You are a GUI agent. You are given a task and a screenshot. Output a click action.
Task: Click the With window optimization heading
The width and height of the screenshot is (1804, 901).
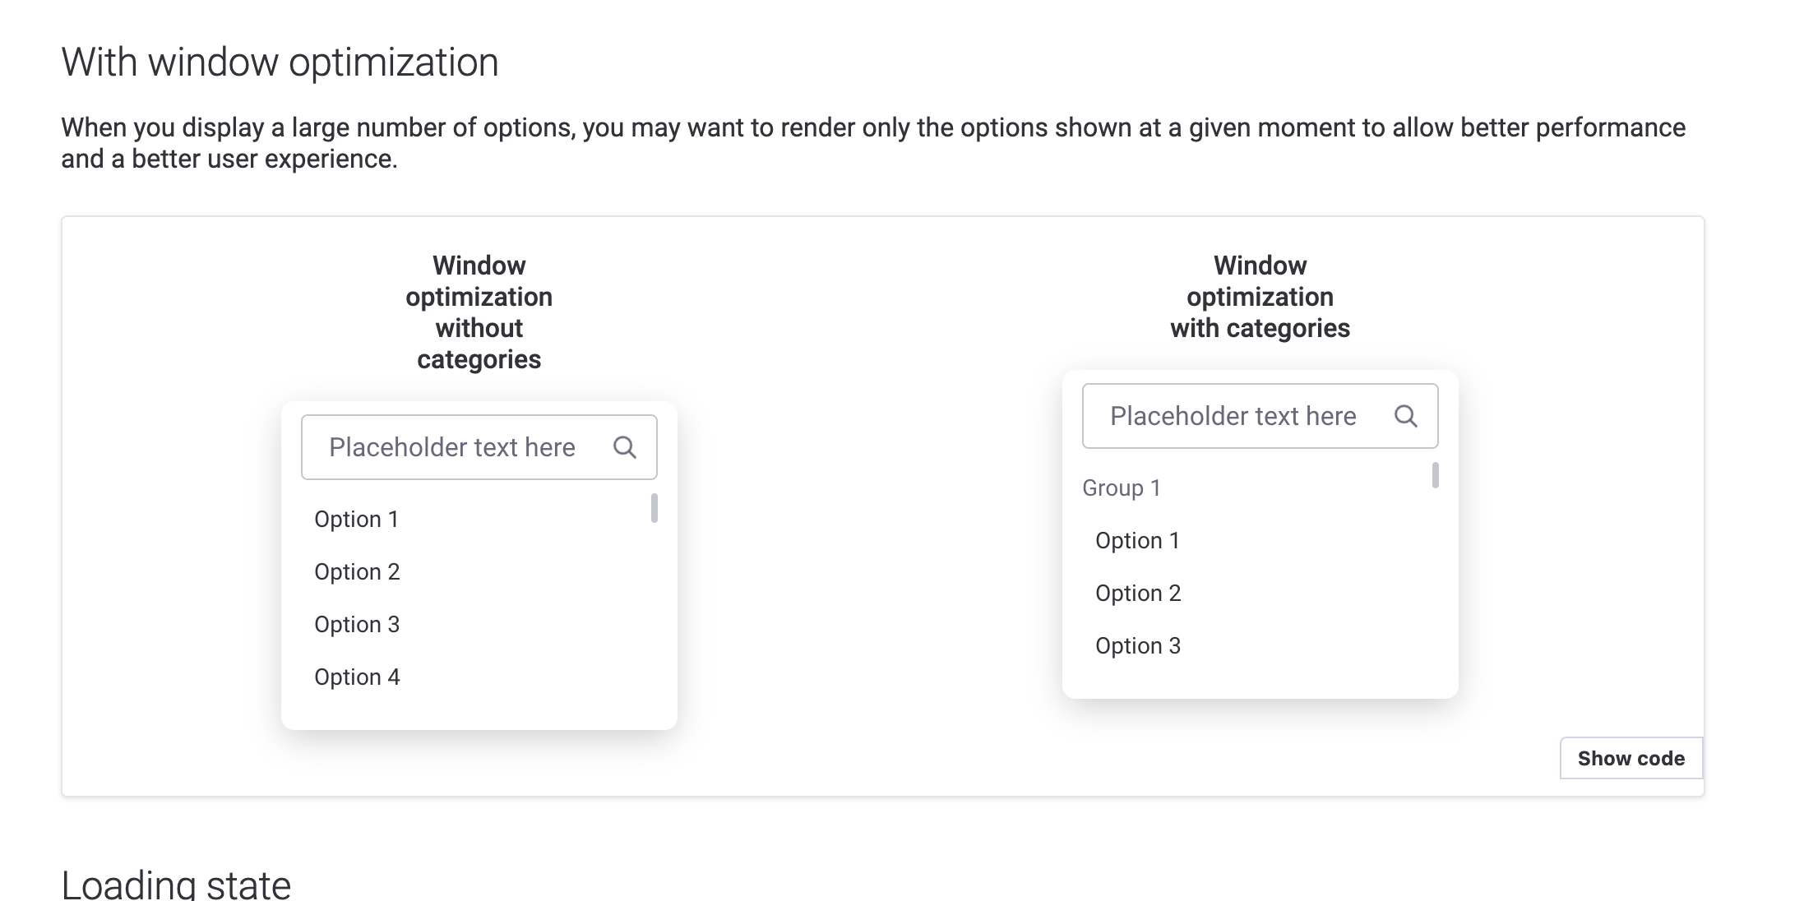[x=280, y=62]
